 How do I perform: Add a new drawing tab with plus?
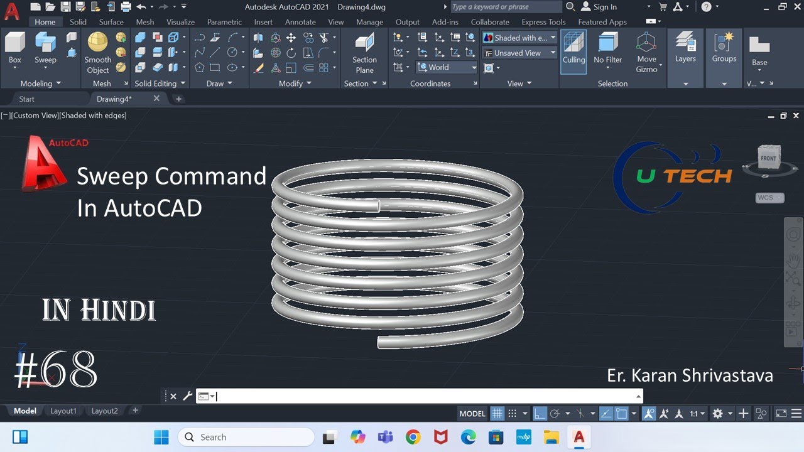click(178, 99)
